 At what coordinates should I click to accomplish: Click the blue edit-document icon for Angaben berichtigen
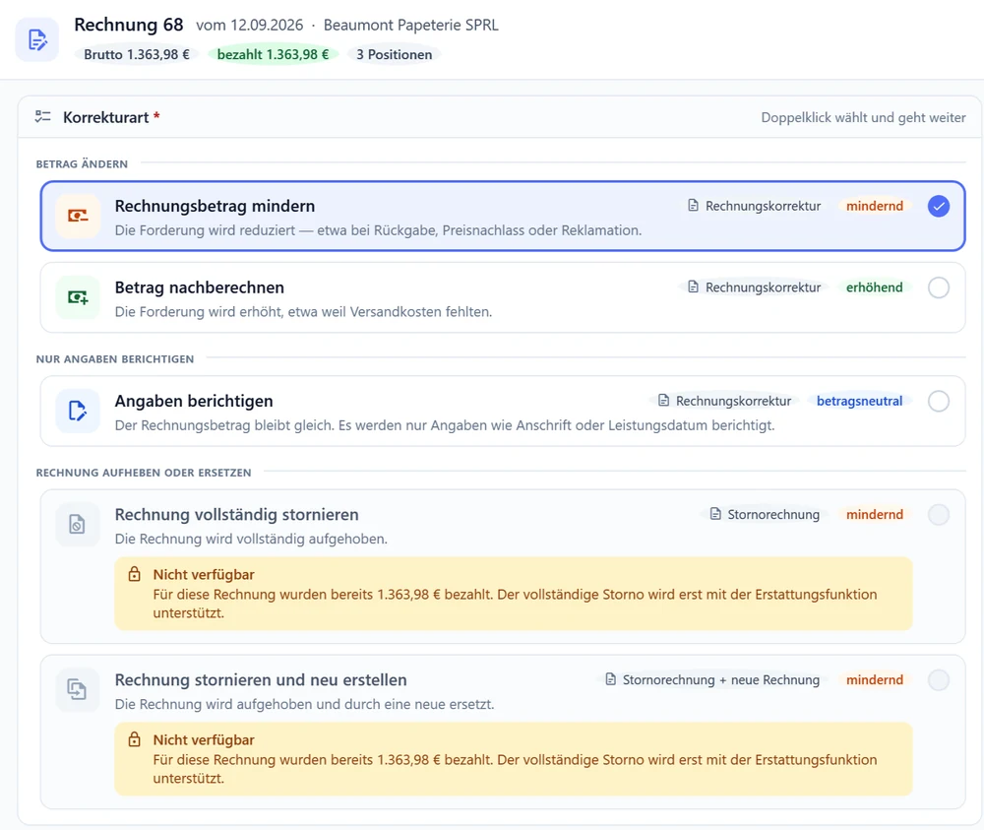(x=78, y=412)
